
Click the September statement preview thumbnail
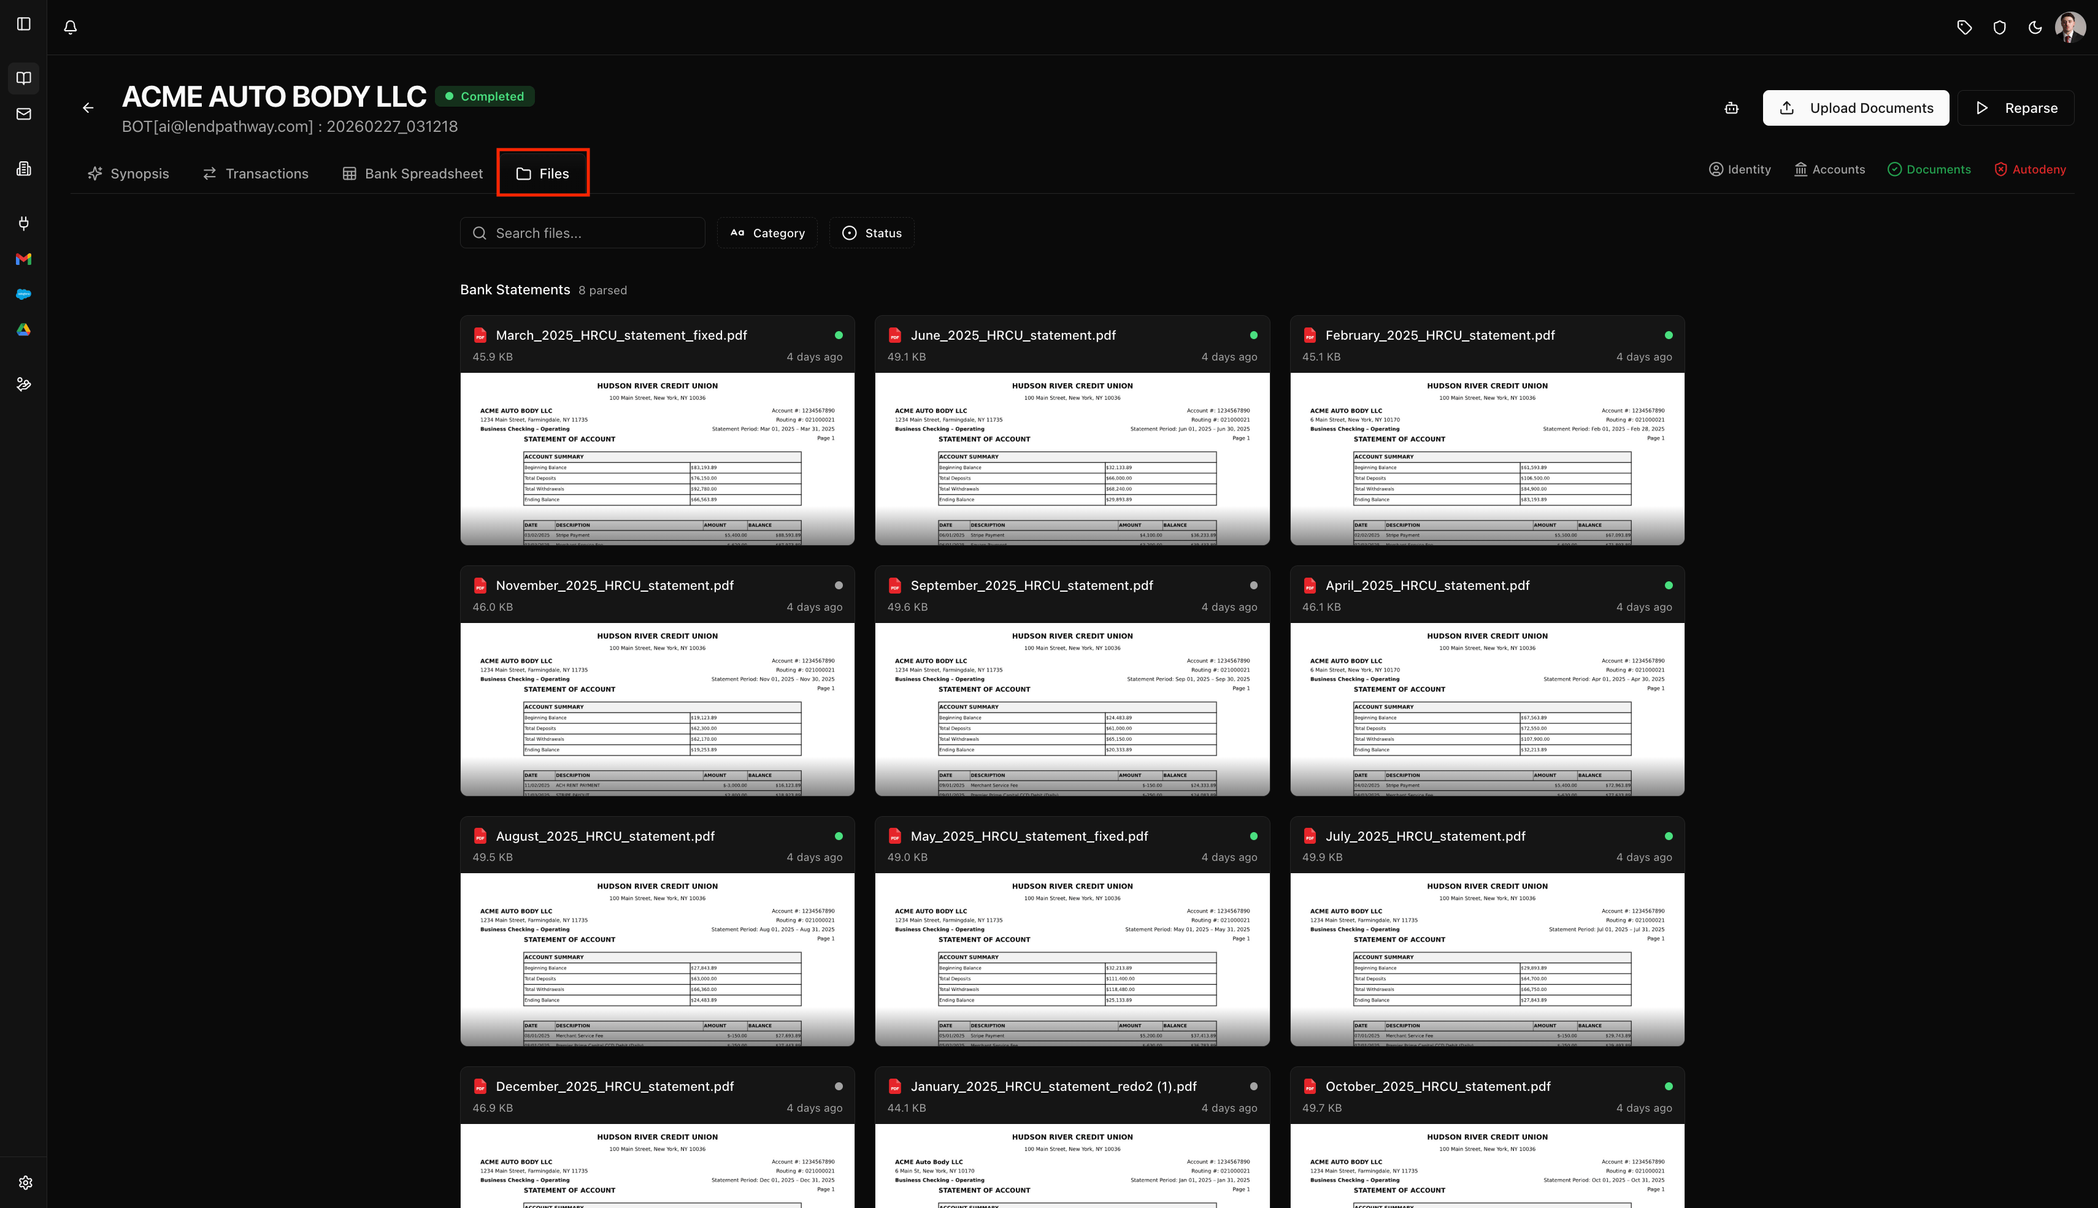pyautogui.click(x=1072, y=709)
